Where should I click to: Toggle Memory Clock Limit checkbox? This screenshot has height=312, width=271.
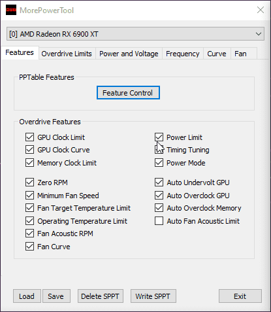coord(29,163)
